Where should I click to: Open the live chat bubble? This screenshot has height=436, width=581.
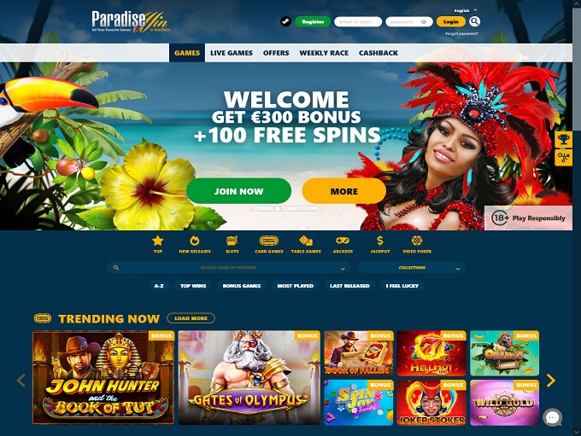(x=553, y=417)
